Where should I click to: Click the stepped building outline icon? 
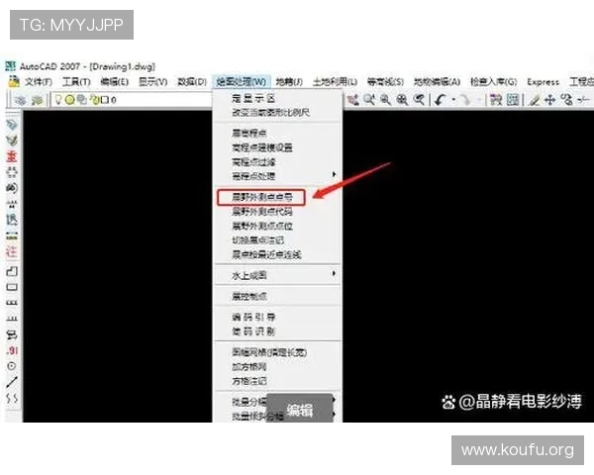pyautogui.click(x=12, y=271)
